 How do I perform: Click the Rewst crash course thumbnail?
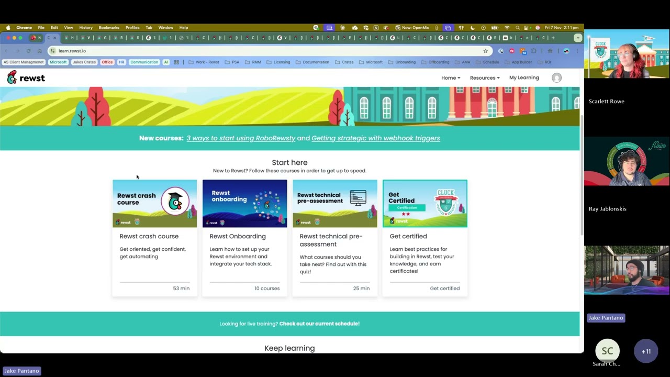155,203
